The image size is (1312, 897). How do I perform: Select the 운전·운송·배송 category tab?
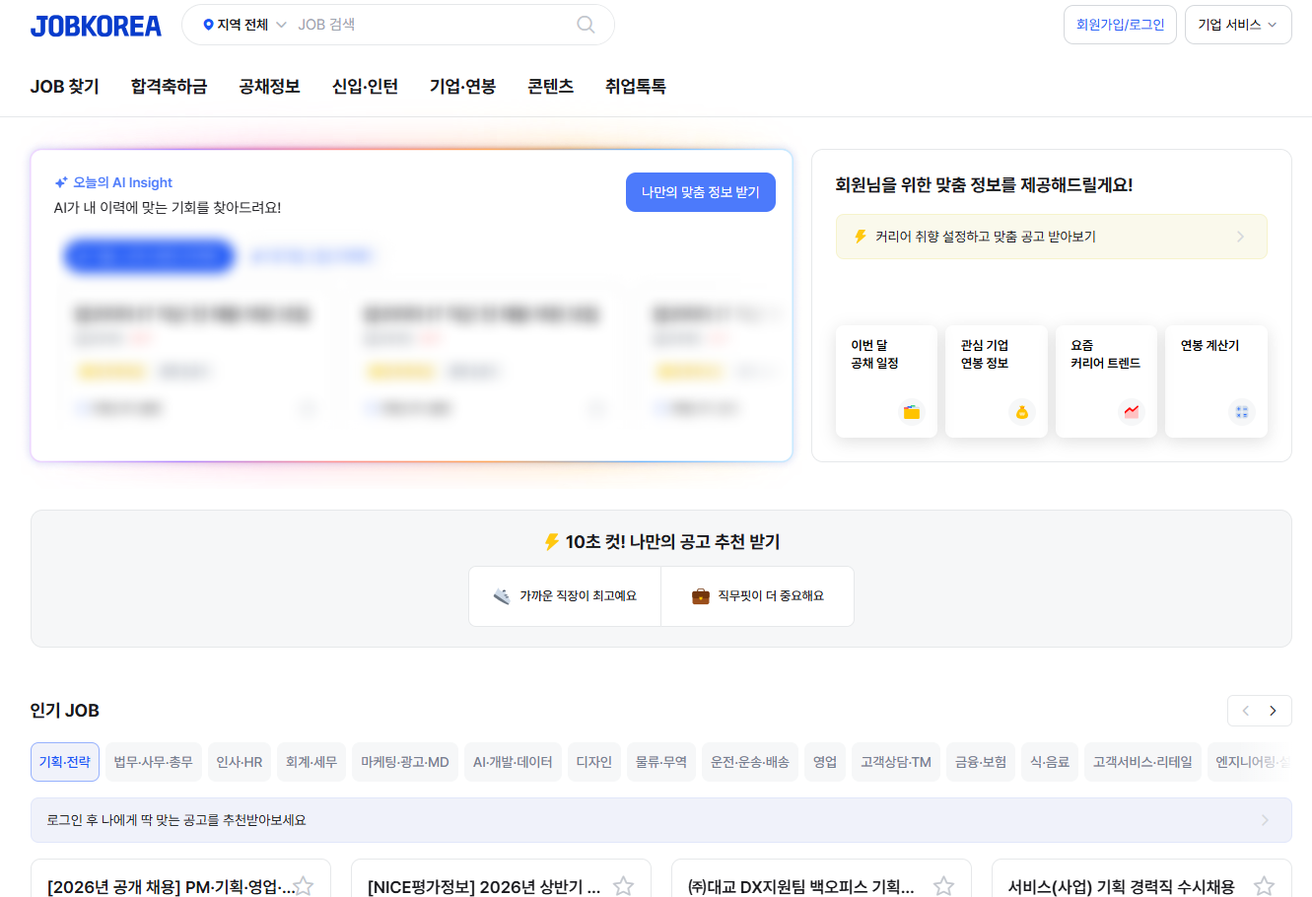point(750,762)
